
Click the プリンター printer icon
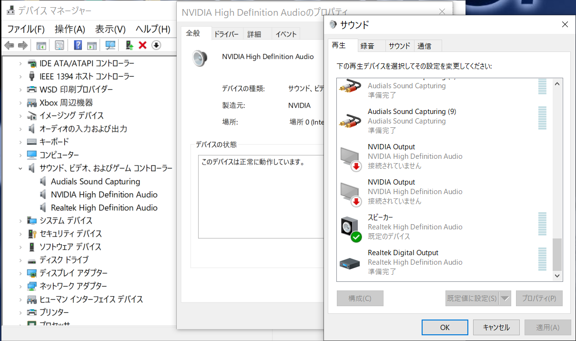click(x=32, y=312)
